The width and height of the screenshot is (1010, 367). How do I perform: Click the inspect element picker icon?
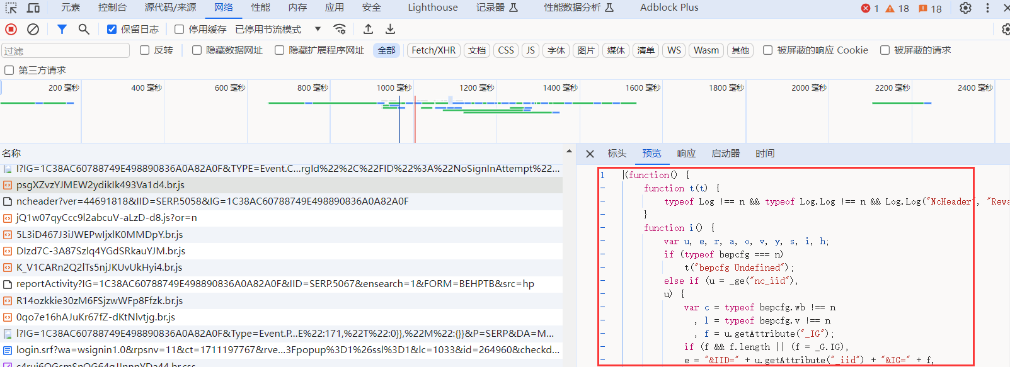[x=11, y=8]
